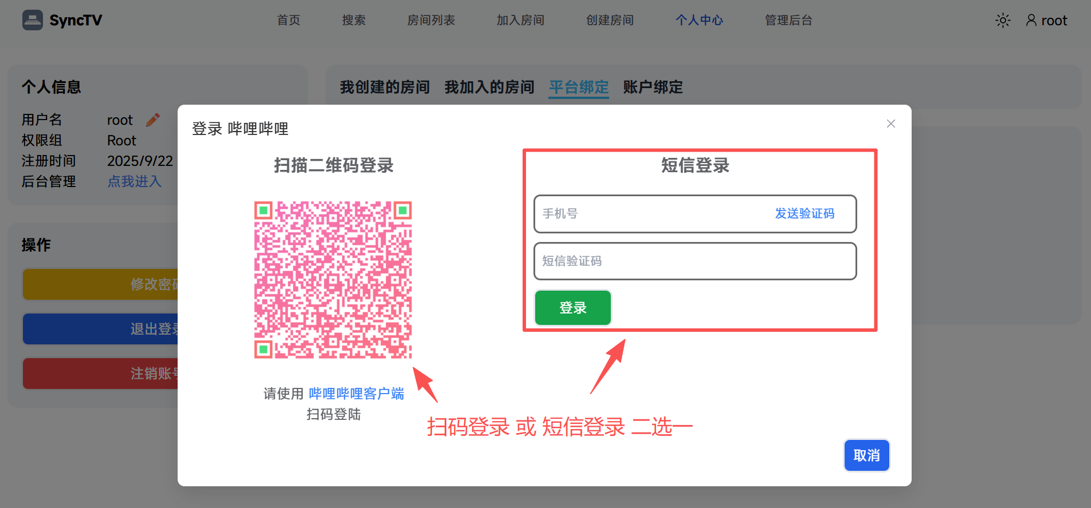The height and width of the screenshot is (508, 1091).
Task: Click the 扫描二维码登录 heading
Action: 333,165
